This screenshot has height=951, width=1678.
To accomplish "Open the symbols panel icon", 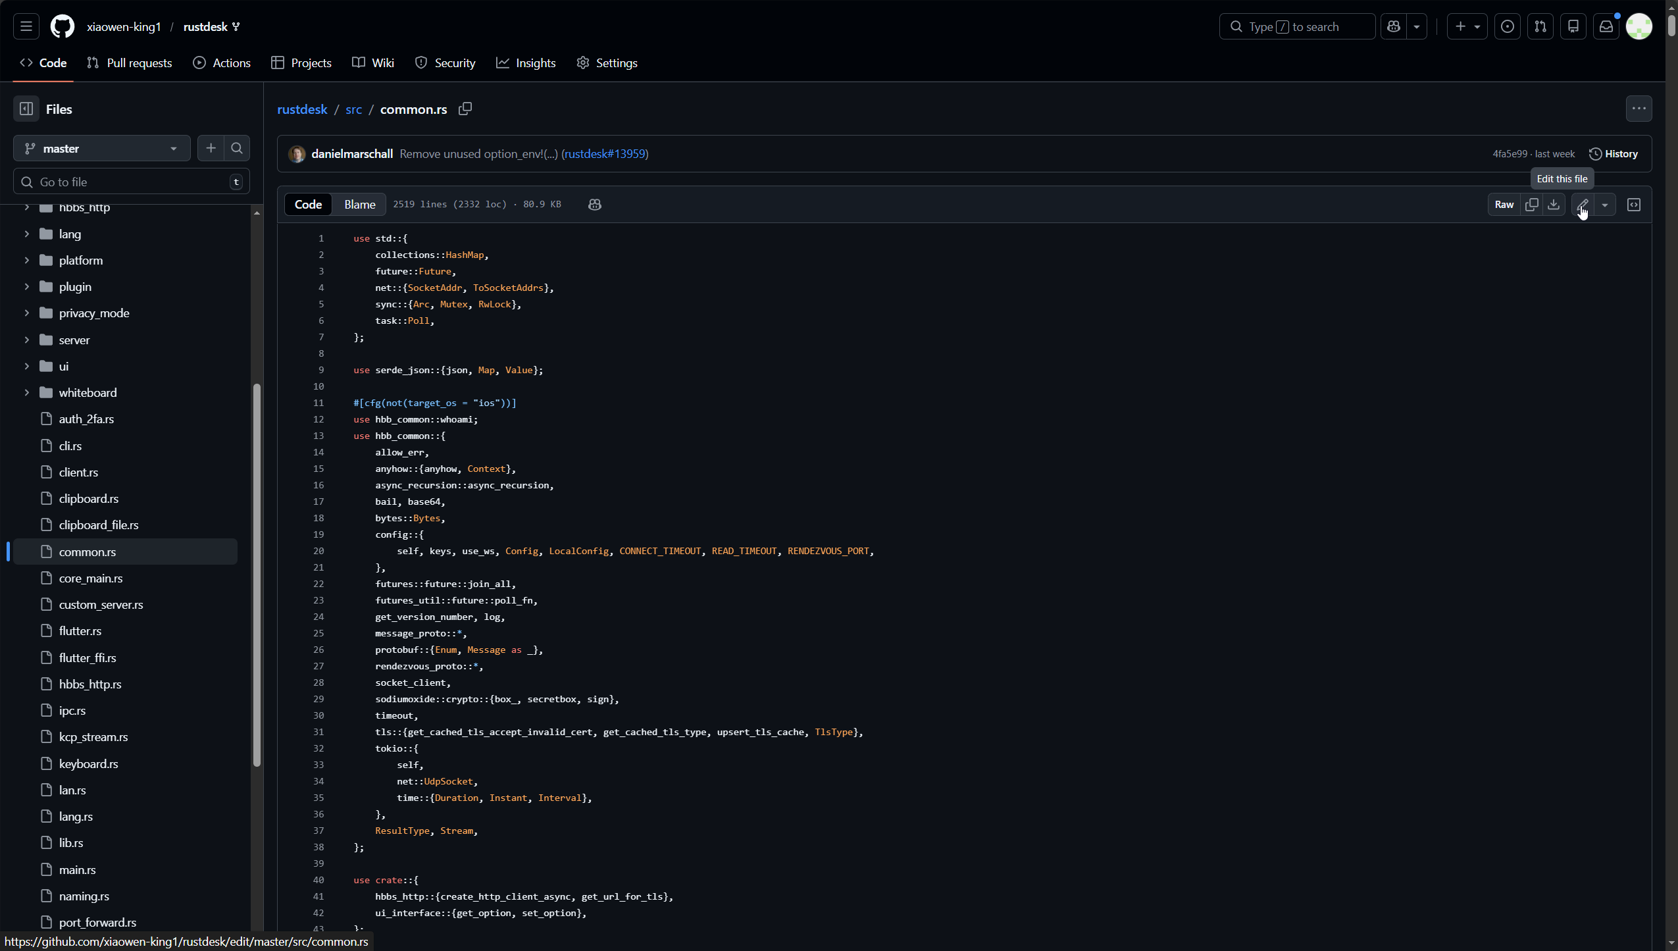I will (x=1634, y=205).
